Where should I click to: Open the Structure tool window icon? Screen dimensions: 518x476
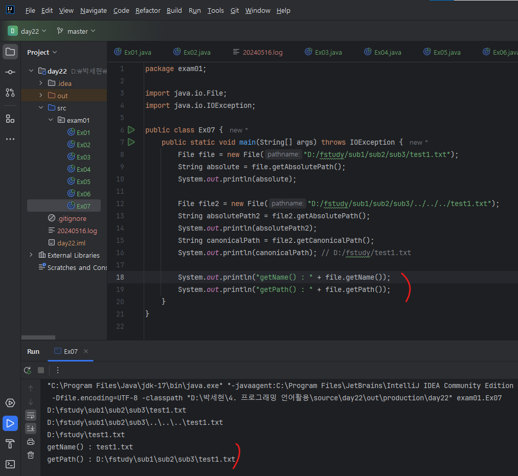pyautogui.click(x=10, y=119)
